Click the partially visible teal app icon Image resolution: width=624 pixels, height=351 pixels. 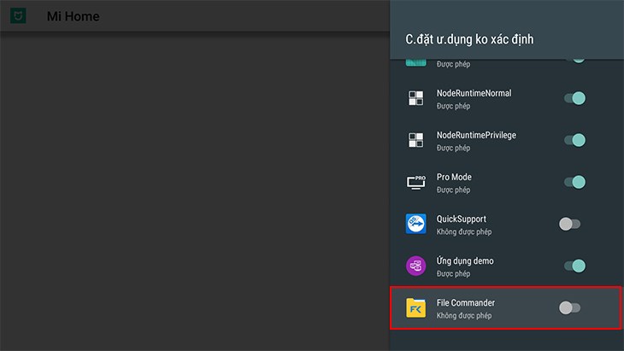(x=415, y=61)
